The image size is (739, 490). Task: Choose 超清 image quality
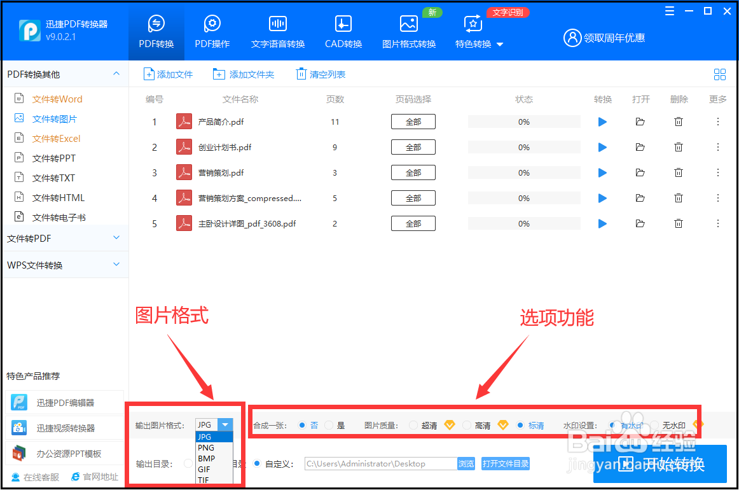click(x=413, y=425)
